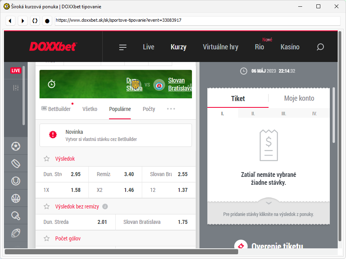Click the ticket panel vertical scrollbar
346x259 pixels.
[x=334, y=115]
